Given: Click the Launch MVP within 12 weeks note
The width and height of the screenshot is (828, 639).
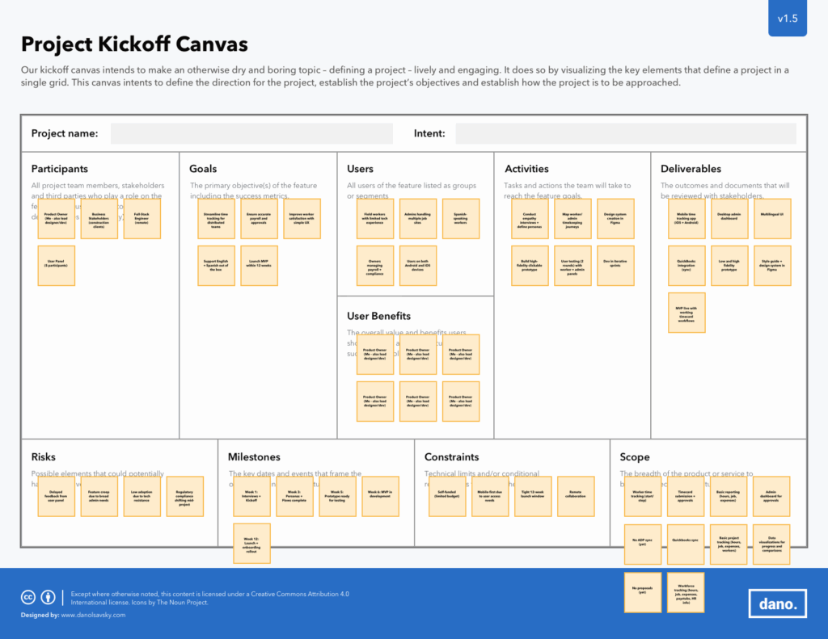Looking at the screenshot, I should [260, 266].
